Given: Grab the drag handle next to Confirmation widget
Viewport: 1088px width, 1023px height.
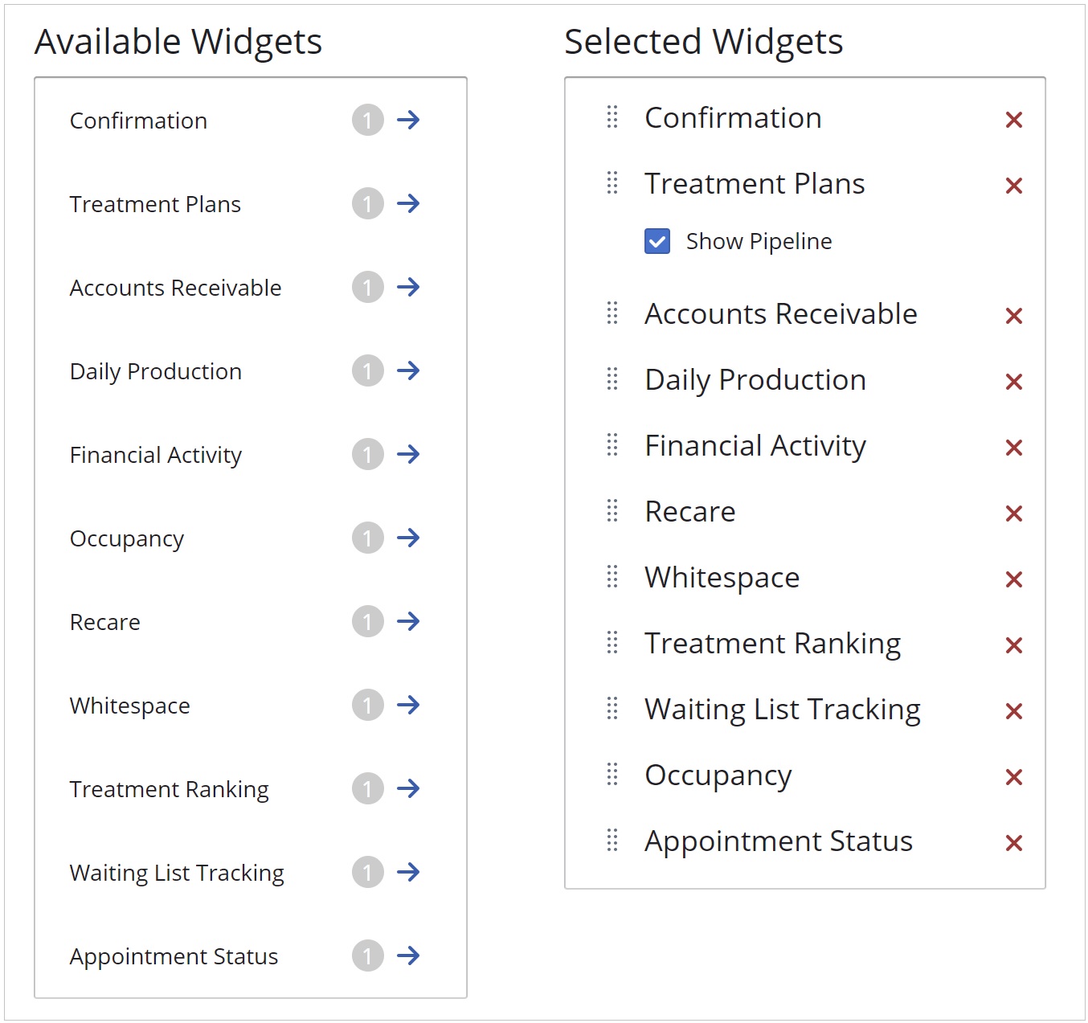Looking at the screenshot, I should click(611, 117).
